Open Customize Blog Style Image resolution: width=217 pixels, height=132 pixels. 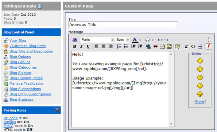click(x=28, y=46)
